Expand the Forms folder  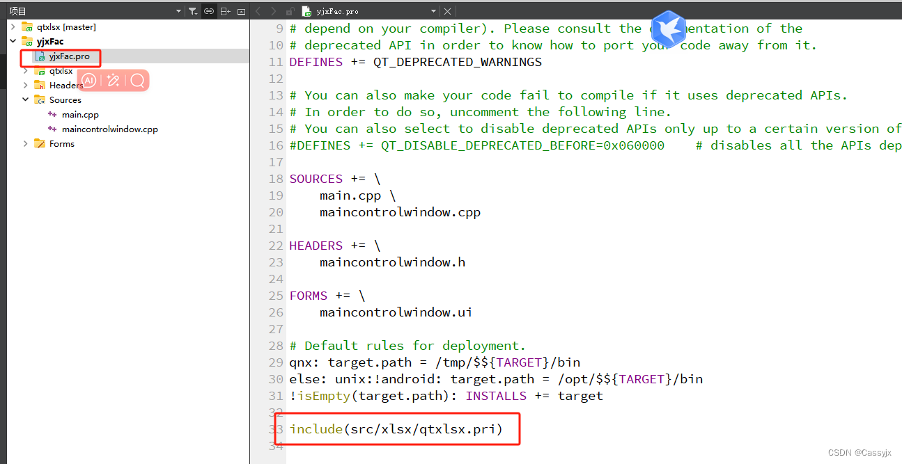click(x=26, y=143)
